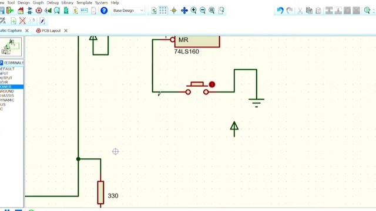Toggle the grid display icon

click(x=163, y=11)
